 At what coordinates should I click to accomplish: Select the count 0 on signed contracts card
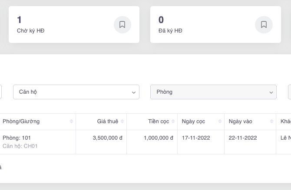(x=161, y=20)
